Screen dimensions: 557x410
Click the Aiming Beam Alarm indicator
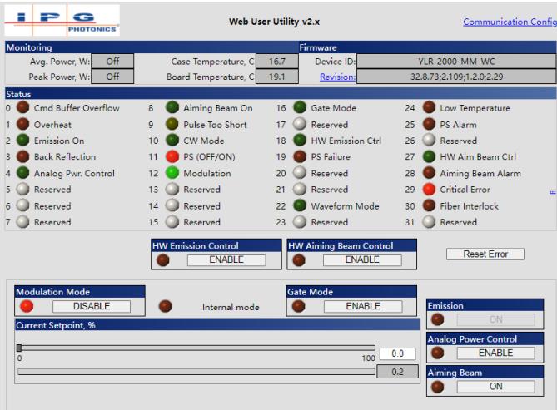pos(428,173)
